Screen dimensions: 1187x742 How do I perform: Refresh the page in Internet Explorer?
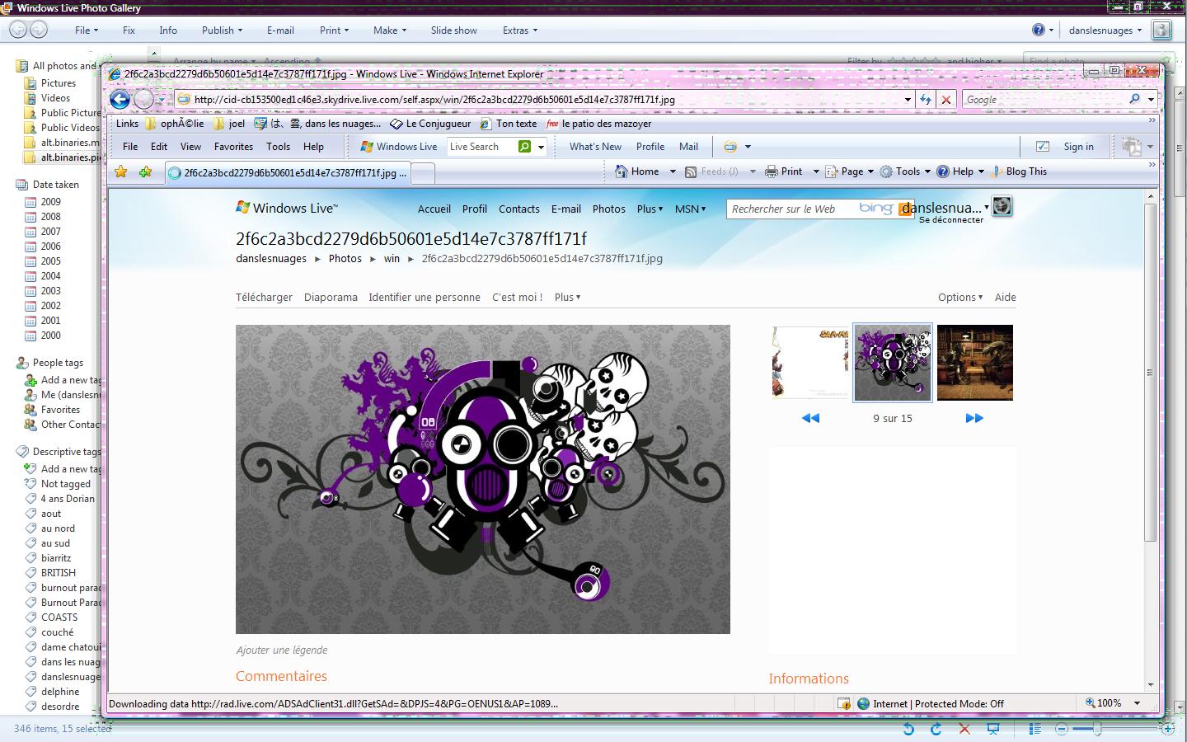pyautogui.click(x=927, y=100)
